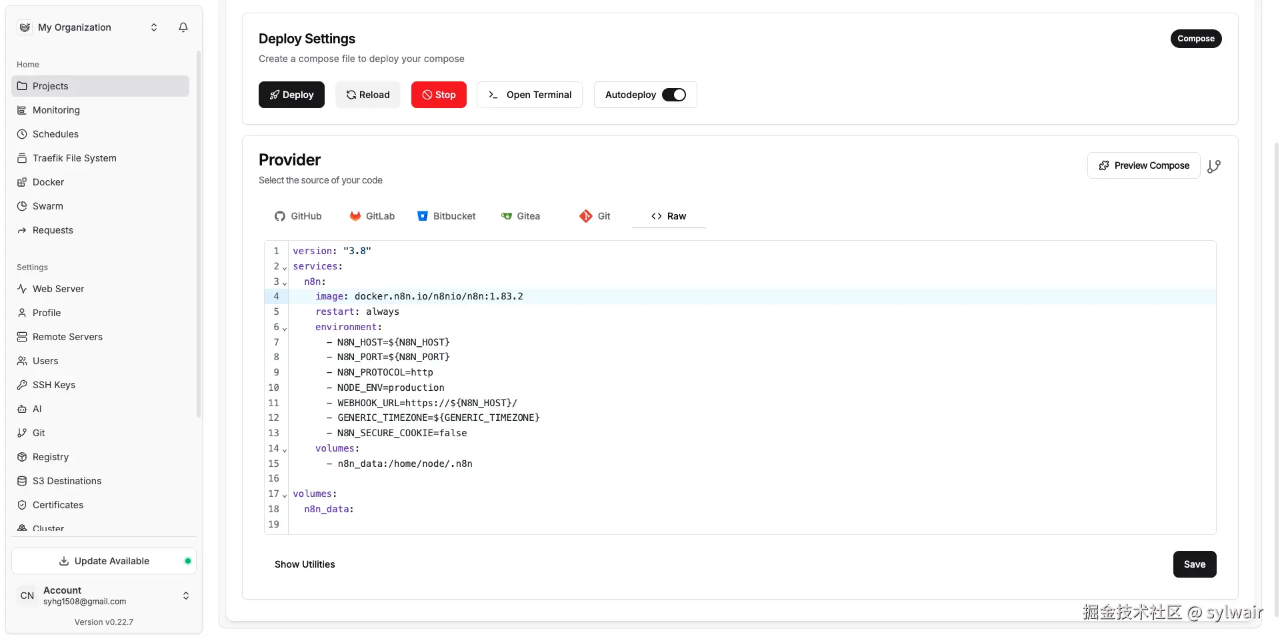
Task: Click the Registry package icon
Action: click(x=22, y=457)
